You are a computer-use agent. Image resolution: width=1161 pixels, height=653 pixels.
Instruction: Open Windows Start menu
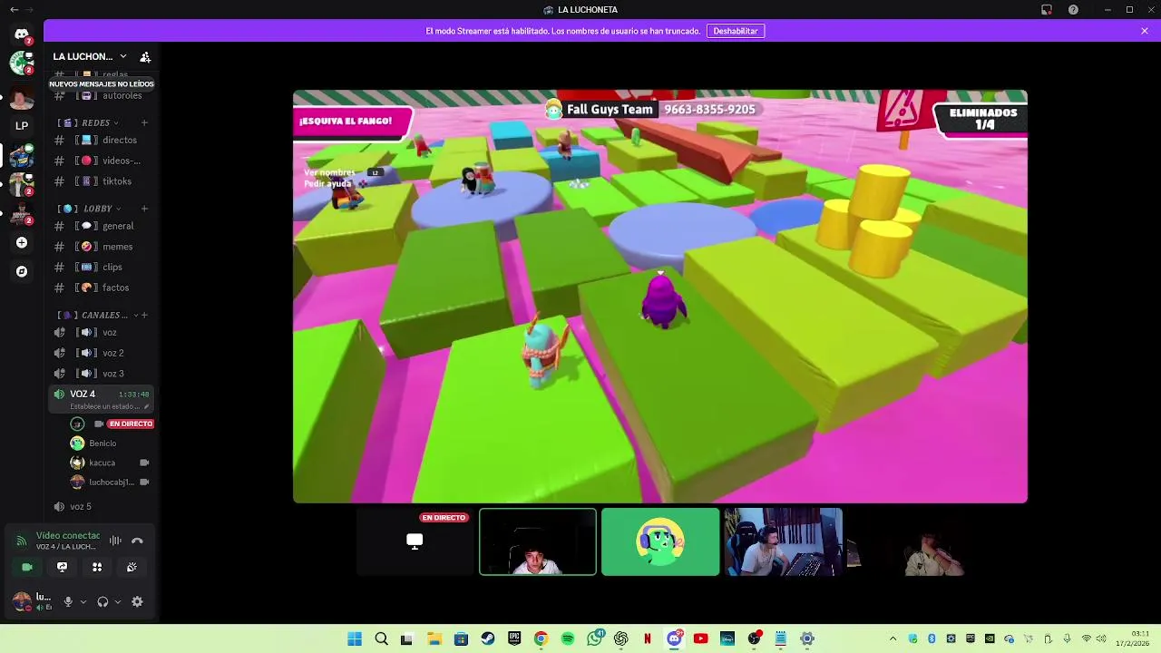pos(355,638)
